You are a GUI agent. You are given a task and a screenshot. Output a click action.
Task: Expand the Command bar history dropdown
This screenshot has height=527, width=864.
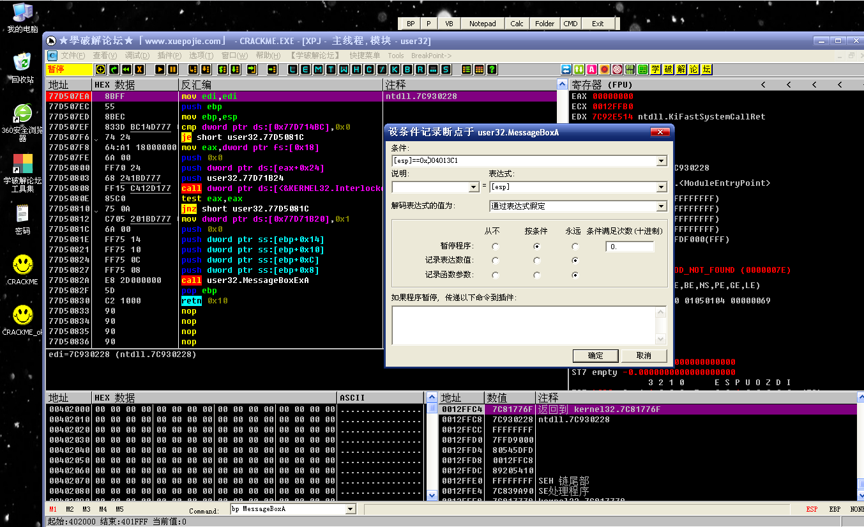coord(350,509)
